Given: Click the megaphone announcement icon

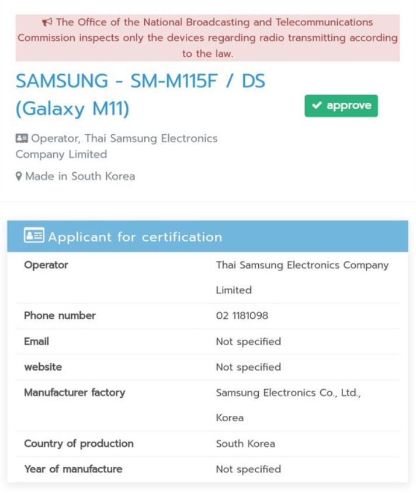Looking at the screenshot, I should coord(47,22).
